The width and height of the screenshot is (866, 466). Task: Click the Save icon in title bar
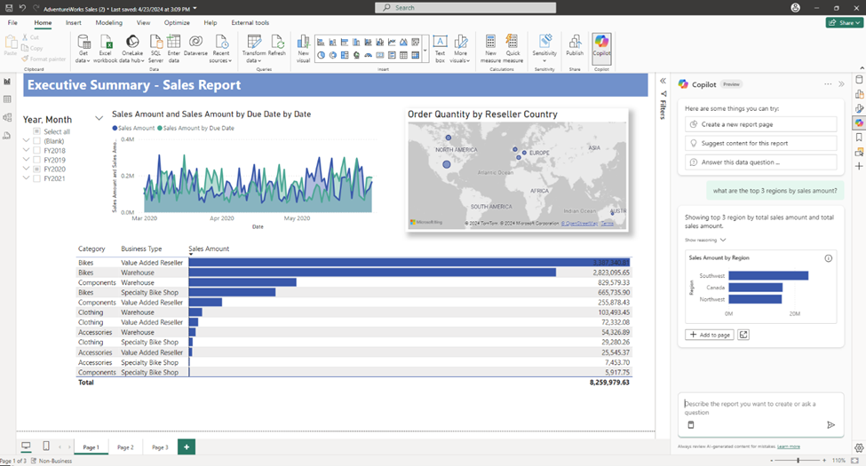click(8, 8)
